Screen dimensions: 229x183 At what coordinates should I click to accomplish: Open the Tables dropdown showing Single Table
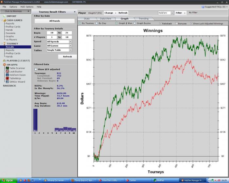pos(59,50)
